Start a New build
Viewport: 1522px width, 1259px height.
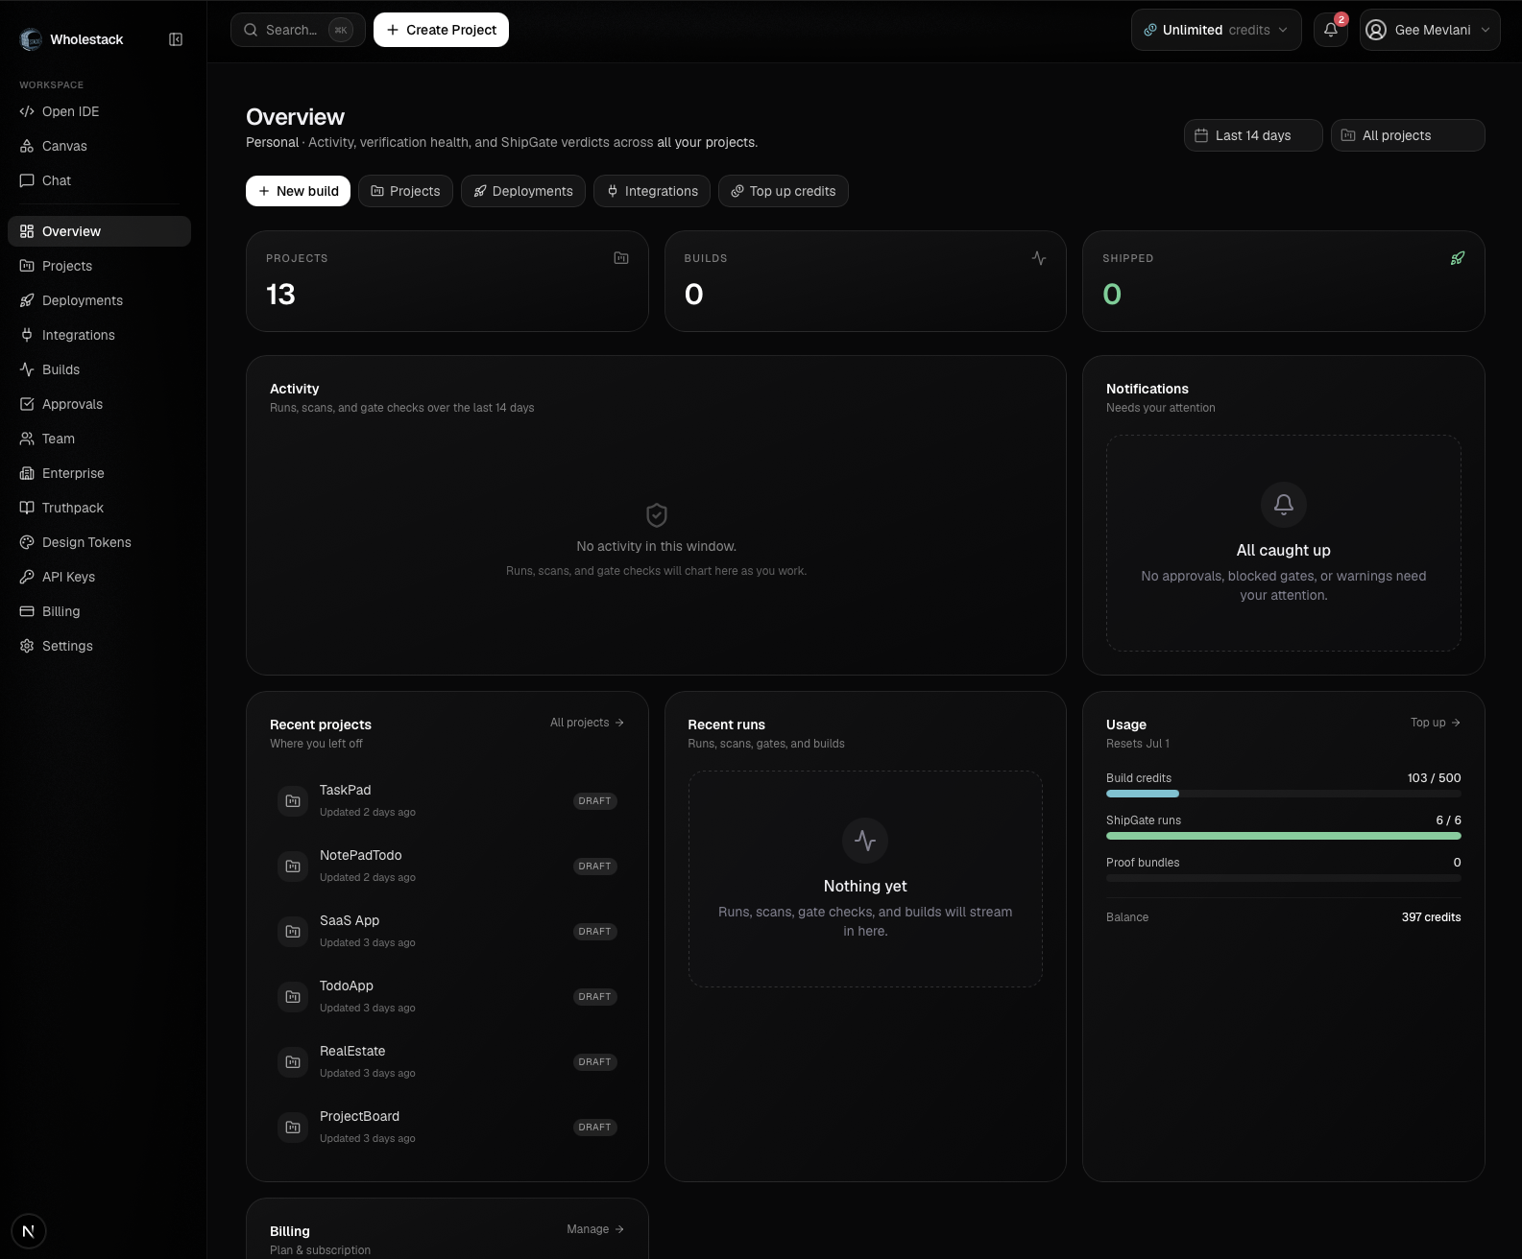pos(298,191)
